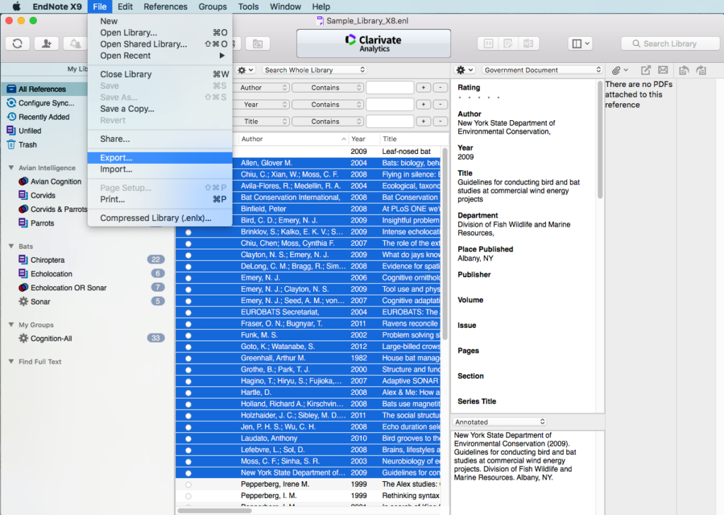724x515 pixels.
Task: Click the paperclip attach file icon
Action: (x=616, y=70)
